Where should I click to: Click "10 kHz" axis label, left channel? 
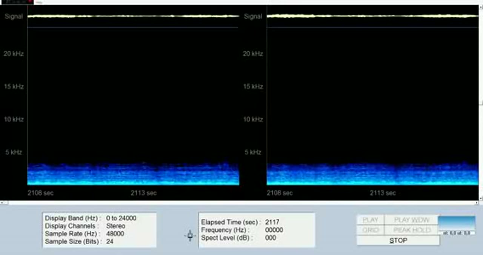pos(14,120)
